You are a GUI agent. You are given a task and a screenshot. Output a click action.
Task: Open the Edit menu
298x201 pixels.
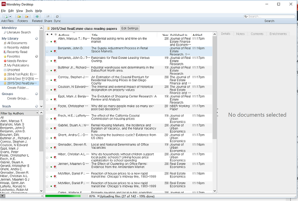click(11, 11)
